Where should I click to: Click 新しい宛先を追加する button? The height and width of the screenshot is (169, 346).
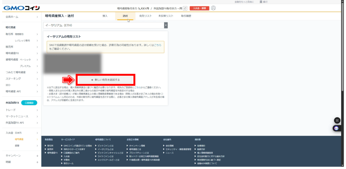105,80
